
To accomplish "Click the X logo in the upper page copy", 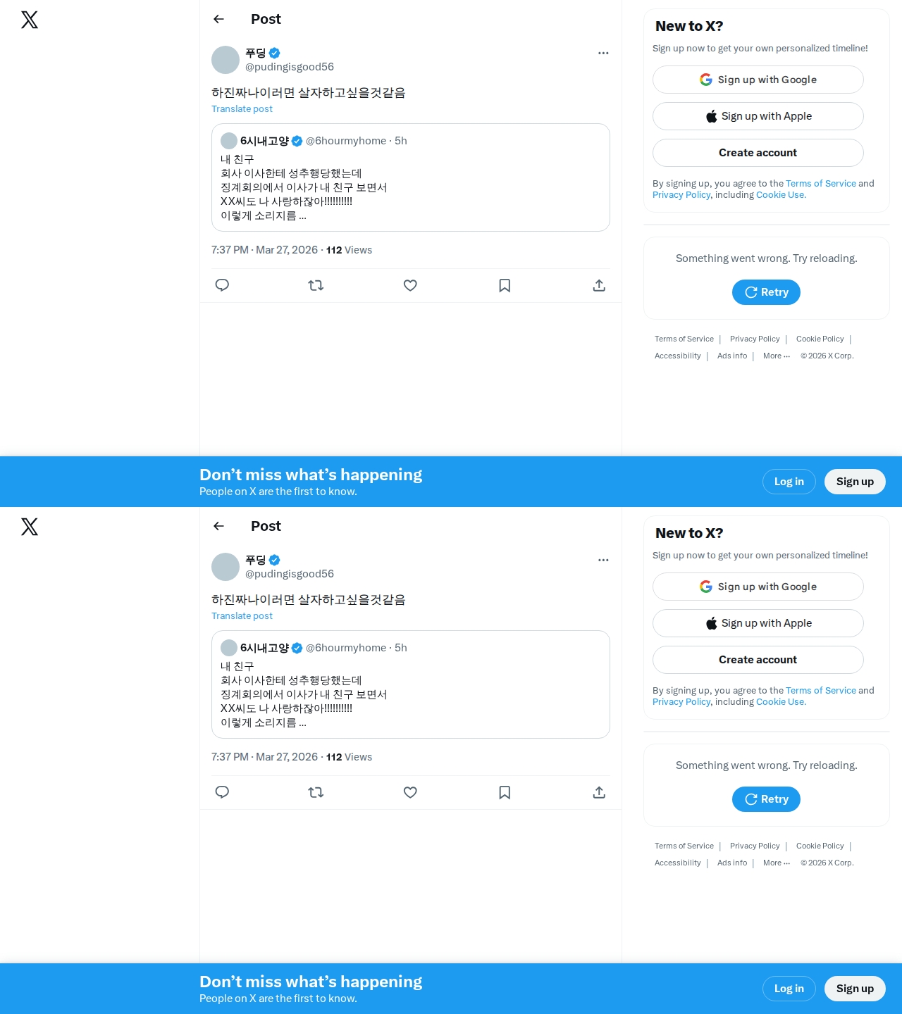I will [30, 20].
